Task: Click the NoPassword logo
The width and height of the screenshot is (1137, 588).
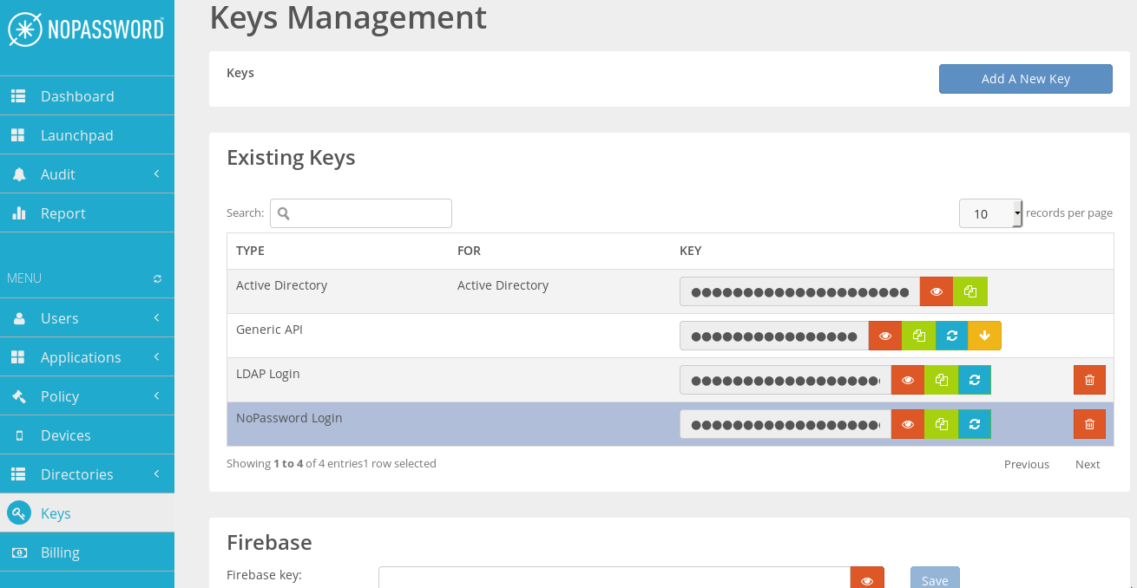Action: (86, 29)
